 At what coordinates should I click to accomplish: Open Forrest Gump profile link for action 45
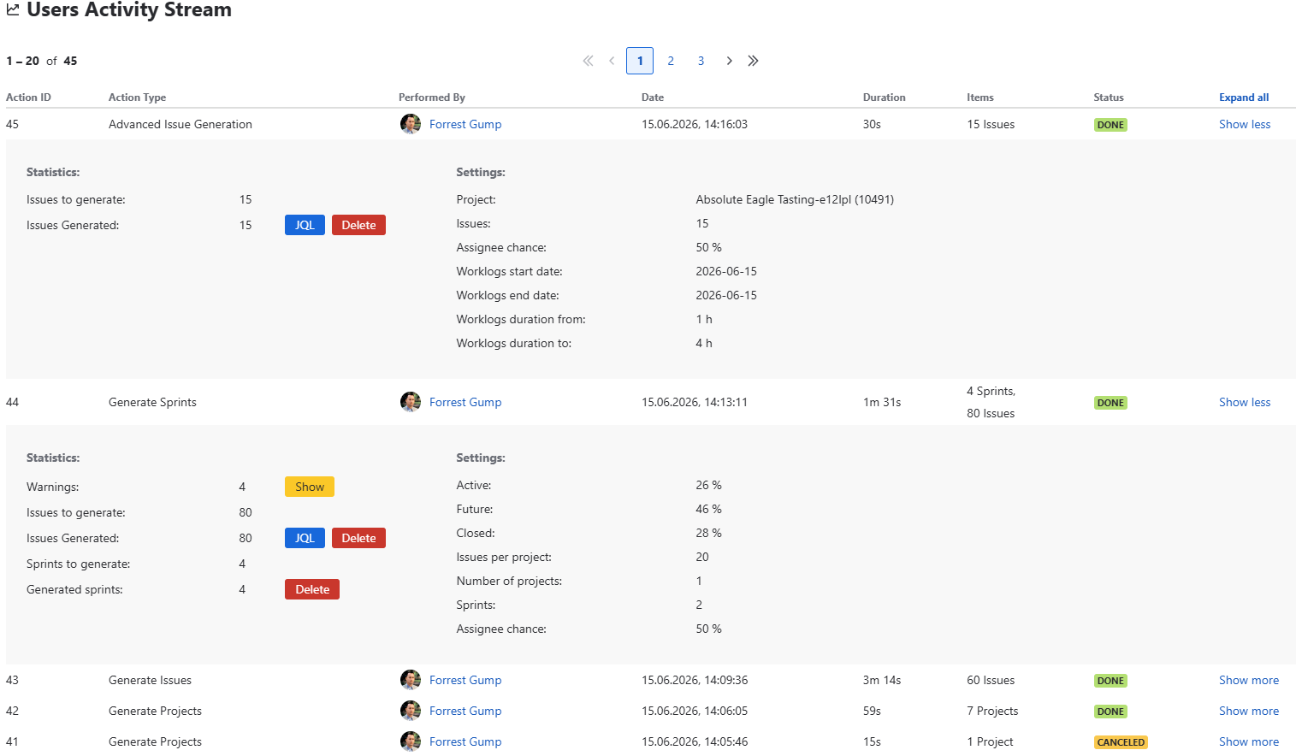click(465, 124)
